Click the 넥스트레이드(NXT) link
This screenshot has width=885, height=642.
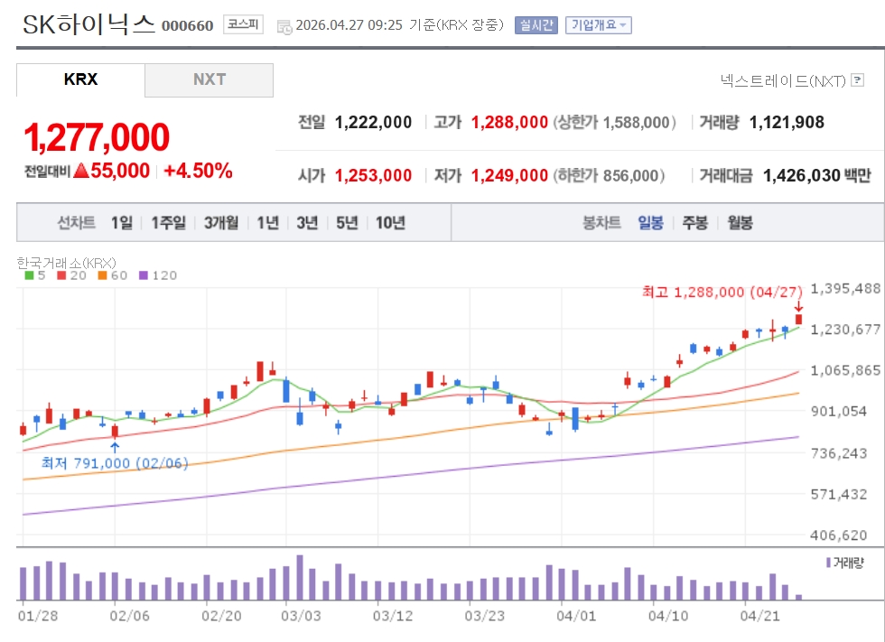783,81
